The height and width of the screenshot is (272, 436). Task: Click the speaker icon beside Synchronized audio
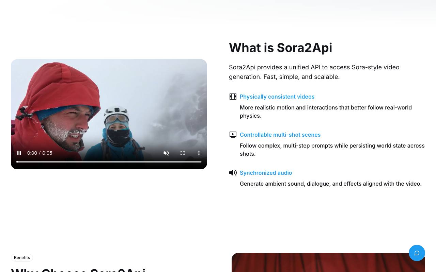233,173
